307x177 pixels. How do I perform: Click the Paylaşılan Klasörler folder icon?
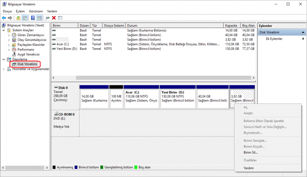coord(14,45)
